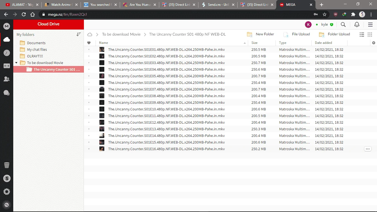Open column settings gear icon
Image resolution: width=377 pixels, height=212 pixels.
[x=374, y=43]
